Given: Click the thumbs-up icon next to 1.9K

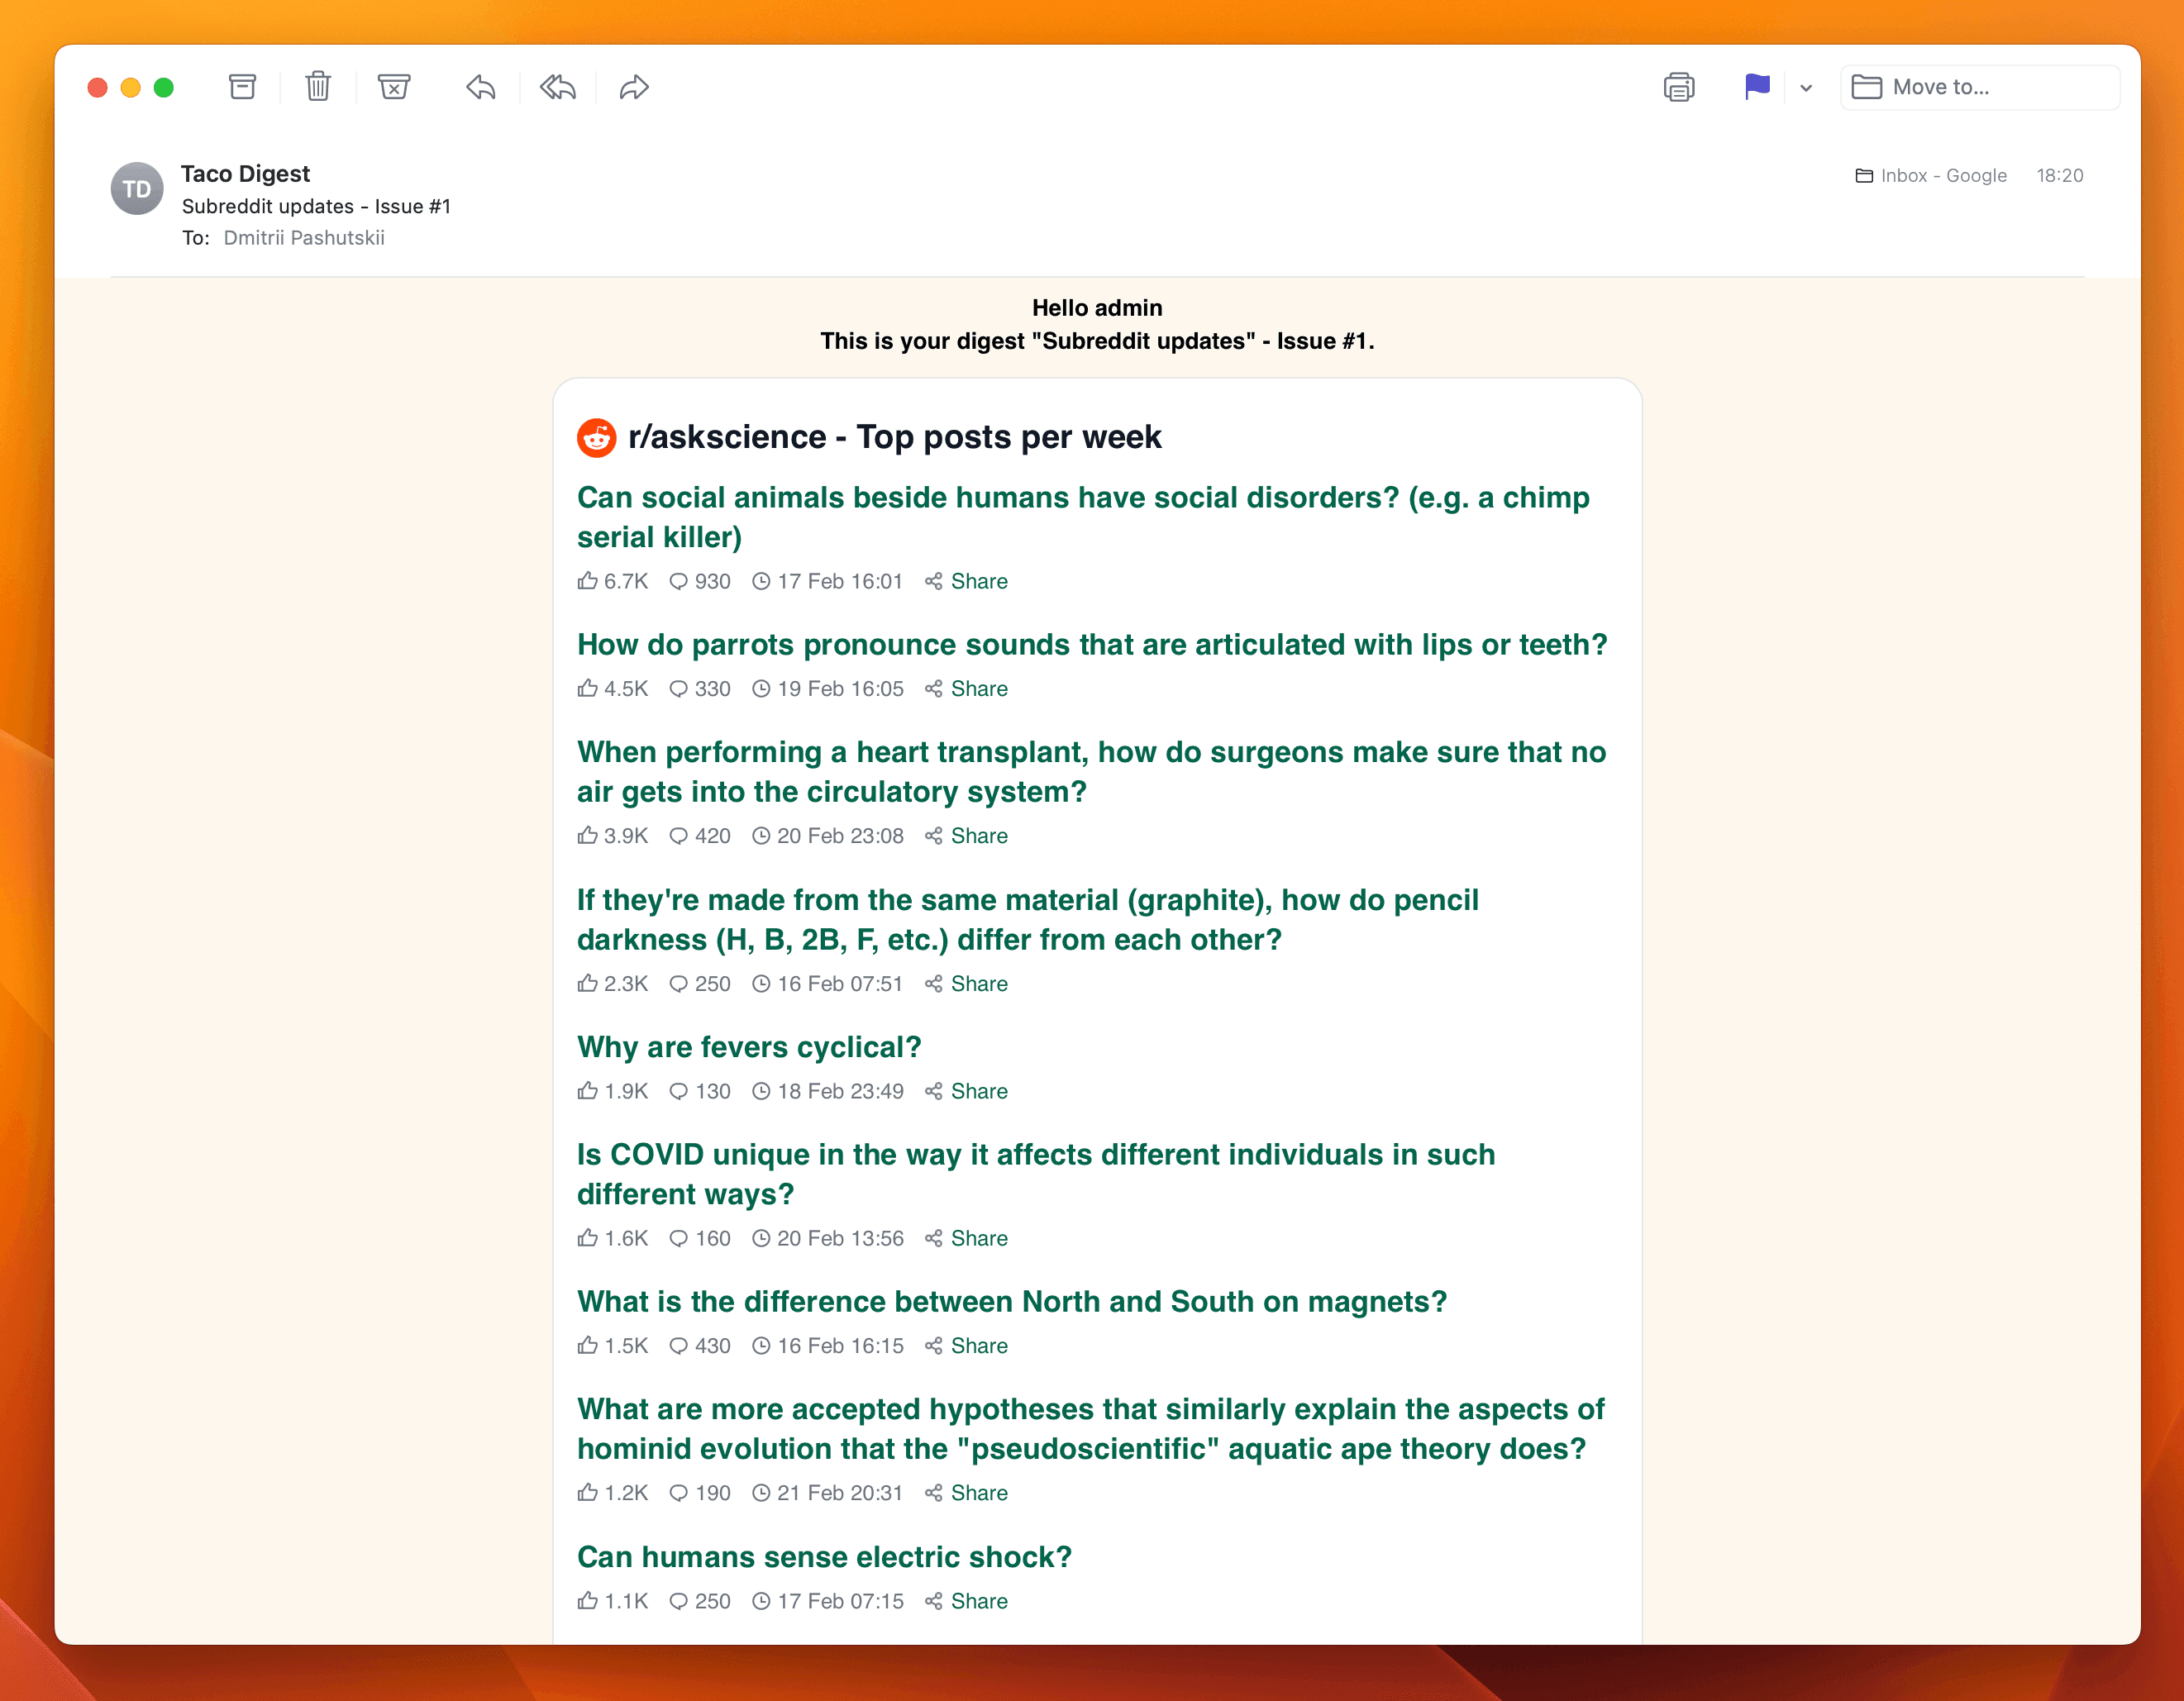Looking at the screenshot, I should point(588,1090).
